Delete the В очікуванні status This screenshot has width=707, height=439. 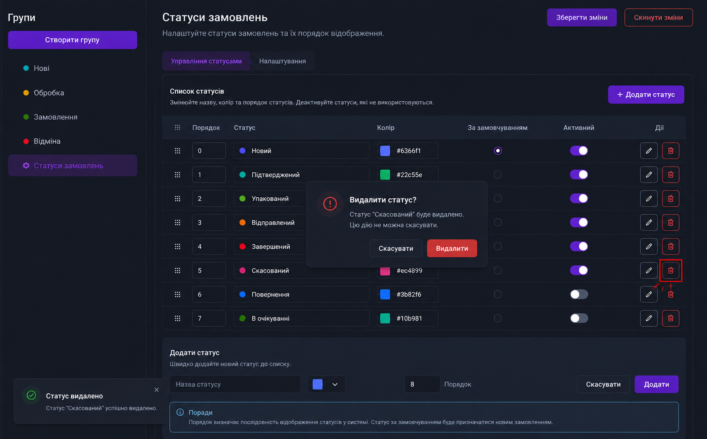[671, 318]
